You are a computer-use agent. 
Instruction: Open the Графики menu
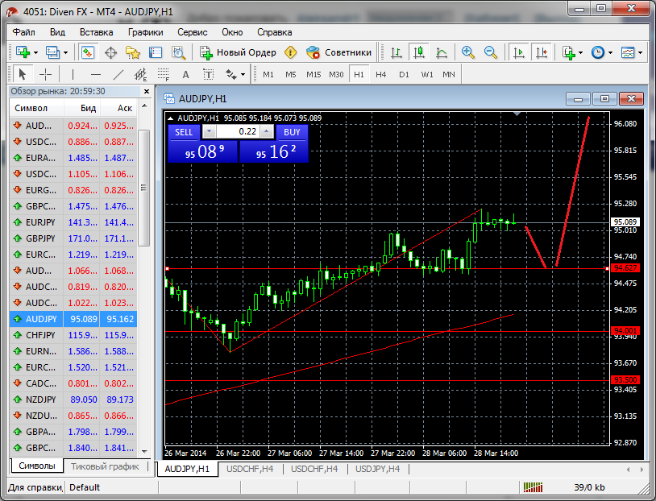pyautogui.click(x=146, y=32)
